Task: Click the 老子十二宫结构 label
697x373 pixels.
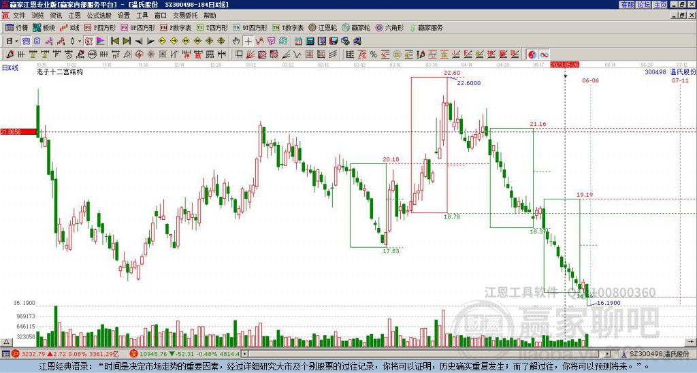Action: point(60,71)
